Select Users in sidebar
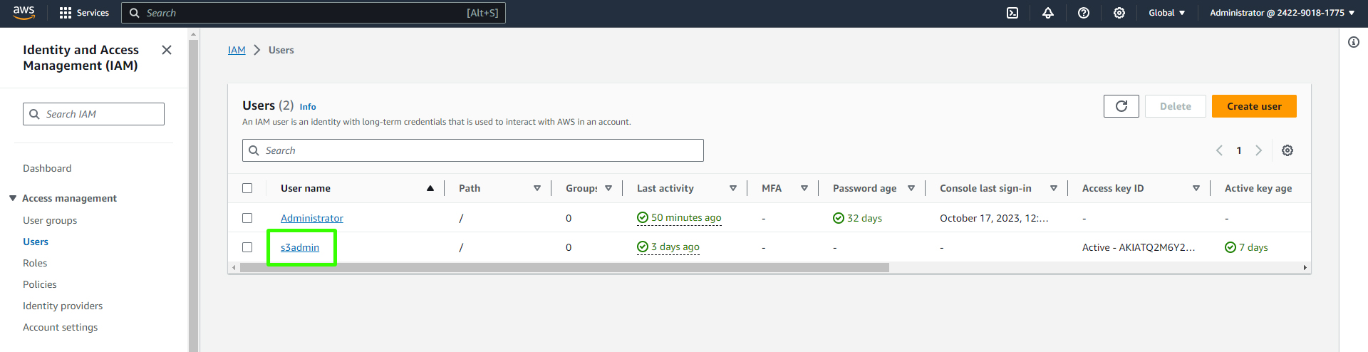Screen dimensions: 1368x352 [36, 242]
